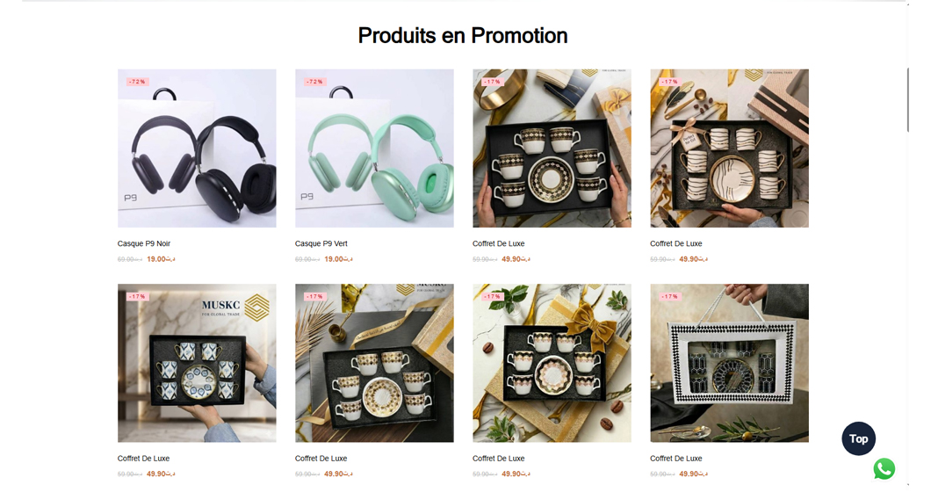Open the Casque P9 Noir product image
The width and height of the screenshot is (931, 492).
197,148
